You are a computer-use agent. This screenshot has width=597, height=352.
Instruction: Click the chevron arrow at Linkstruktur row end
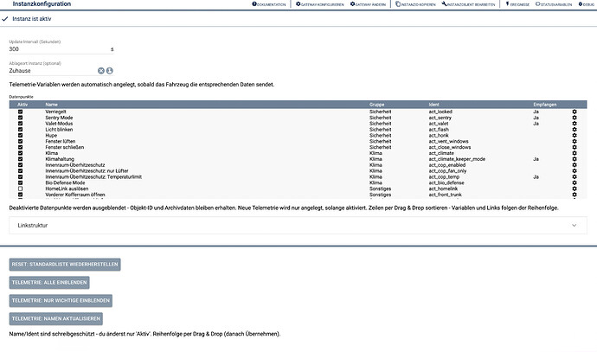(x=574, y=225)
